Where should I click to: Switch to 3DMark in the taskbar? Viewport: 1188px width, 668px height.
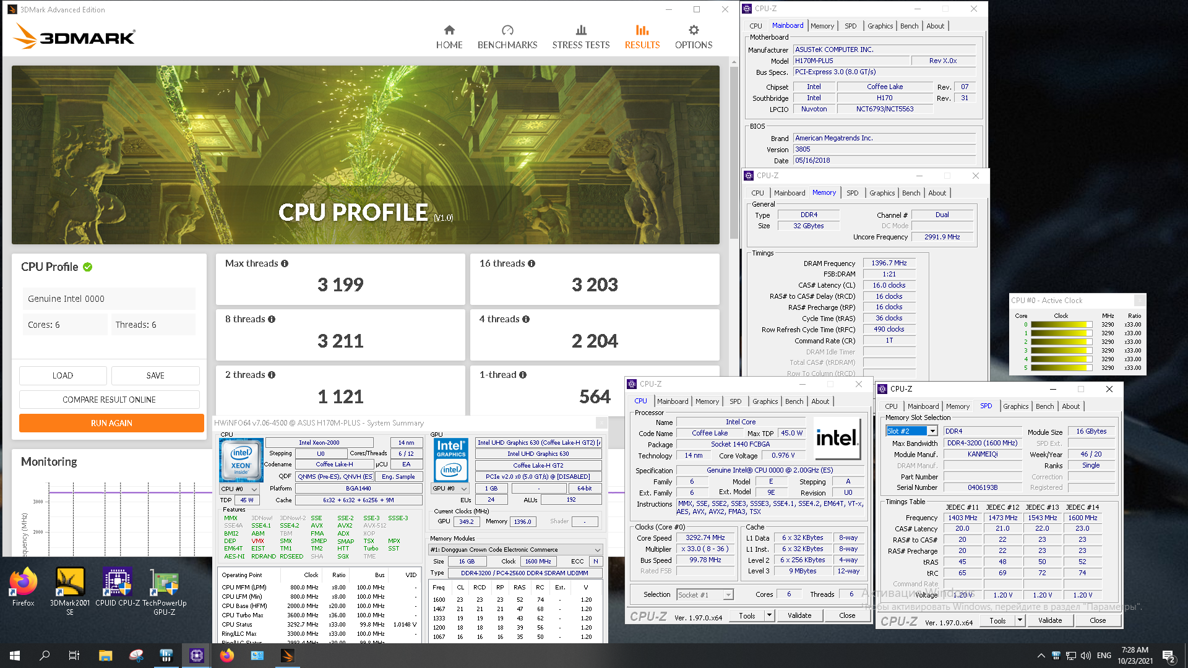coord(288,656)
